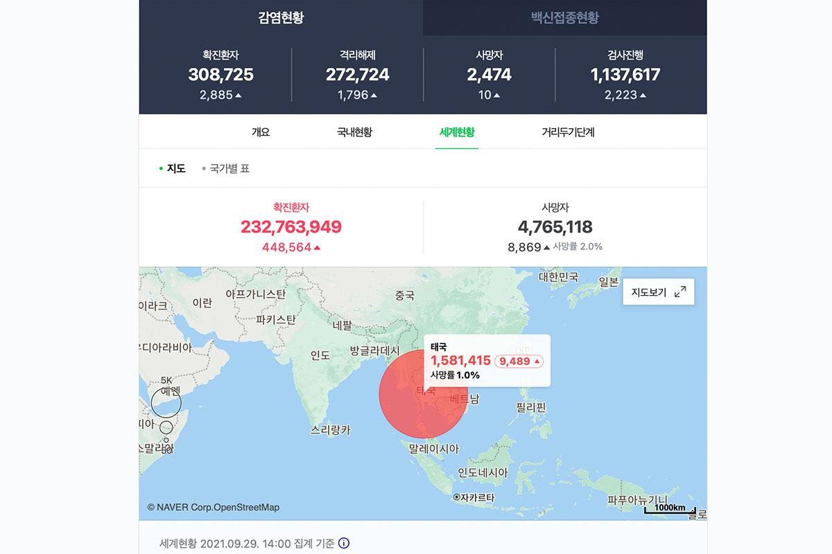This screenshot has width=832, height=554.
Task: Open the 감염현황 tab
Action: (x=281, y=17)
